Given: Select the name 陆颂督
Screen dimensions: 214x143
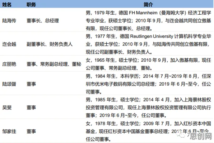Looking at the screenshot, I should (x=9, y=84).
